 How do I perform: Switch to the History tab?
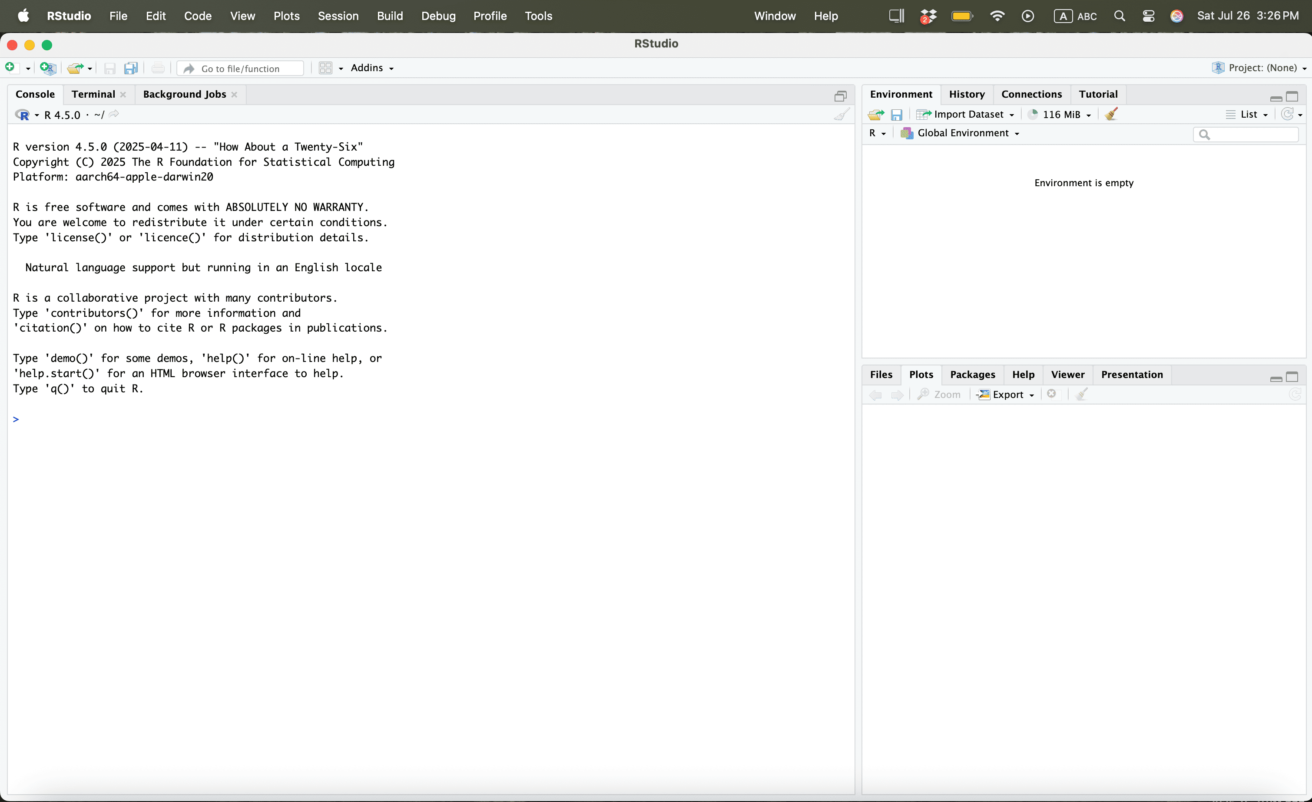point(967,94)
